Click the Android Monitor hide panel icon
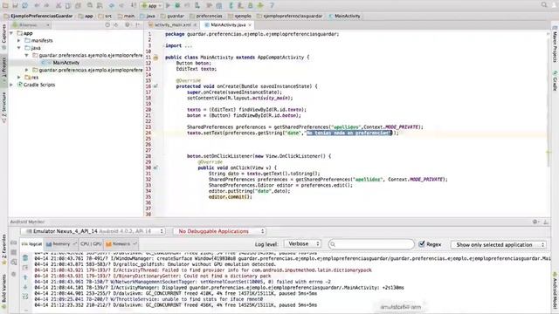This screenshot has width=559, height=314. [546, 222]
